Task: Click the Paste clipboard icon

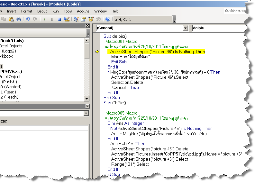Action: click(x=11, y=20)
